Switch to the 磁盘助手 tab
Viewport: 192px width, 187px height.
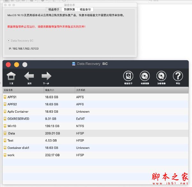click(x=54, y=9)
